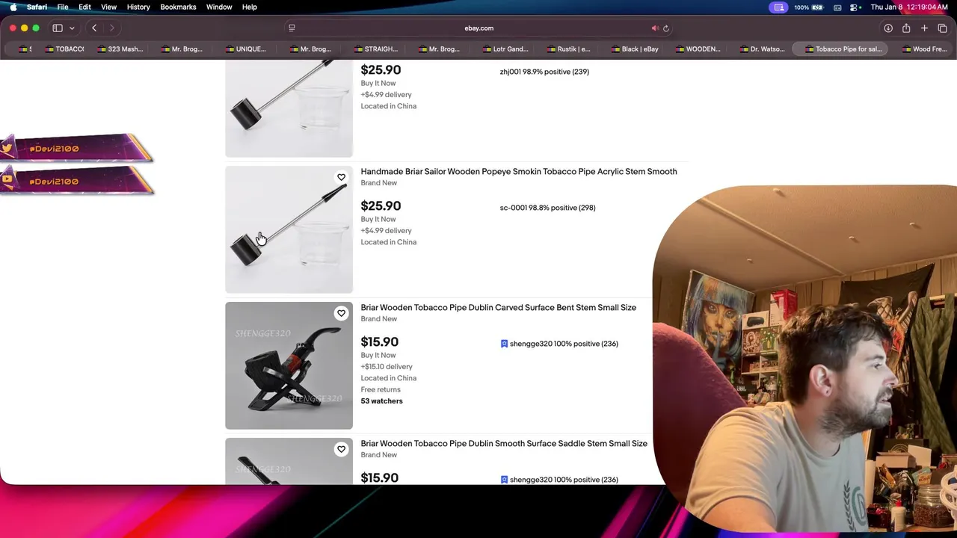Add the Dublin Smooth Surface pipe to watchlist

pos(341,449)
